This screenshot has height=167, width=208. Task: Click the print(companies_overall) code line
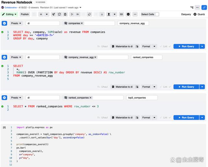click(32, 144)
